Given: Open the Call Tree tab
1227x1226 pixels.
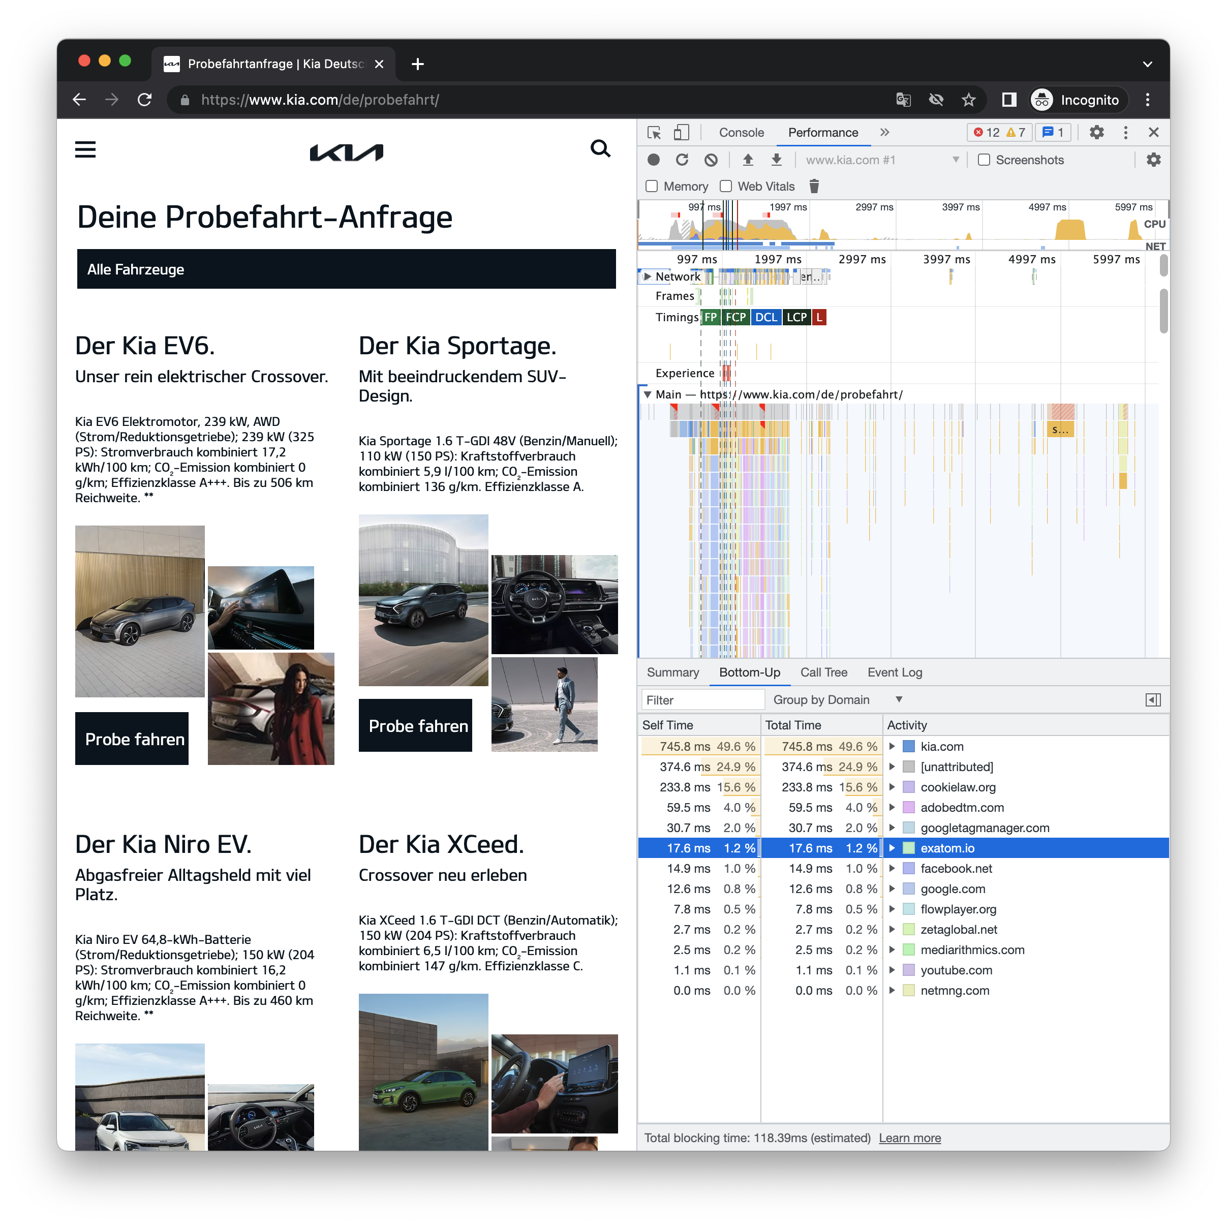Looking at the screenshot, I should [824, 672].
